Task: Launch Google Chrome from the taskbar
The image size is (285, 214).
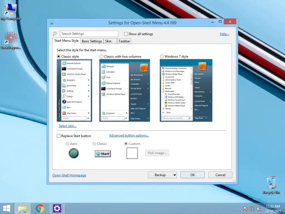Action: coord(40,208)
